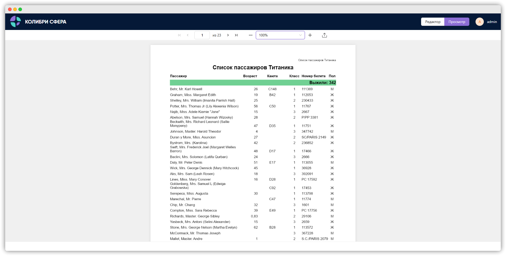Image resolution: width=506 pixels, height=256 pixels.
Task: Click the export/share report icon
Action: [325, 35]
